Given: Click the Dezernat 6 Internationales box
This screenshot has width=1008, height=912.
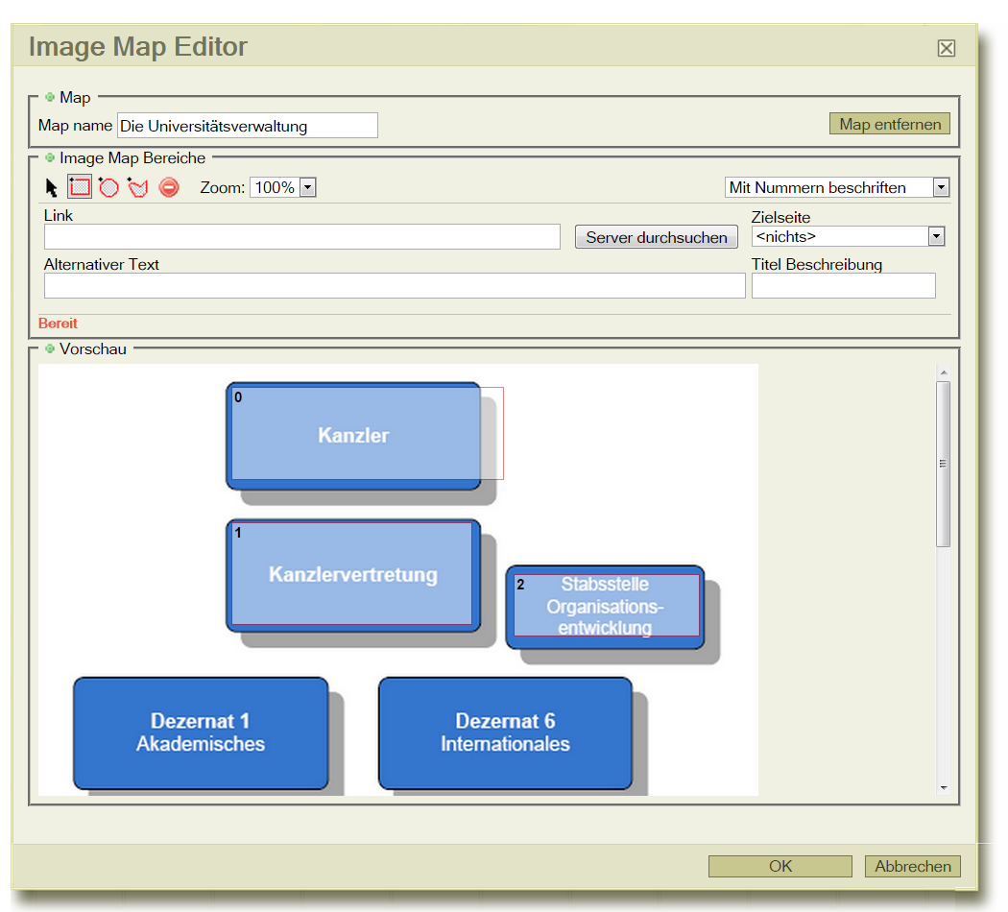Looking at the screenshot, I should (505, 732).
